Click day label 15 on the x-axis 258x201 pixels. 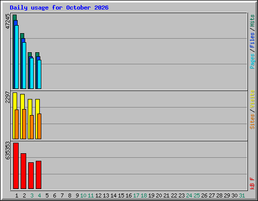point(121,195)
